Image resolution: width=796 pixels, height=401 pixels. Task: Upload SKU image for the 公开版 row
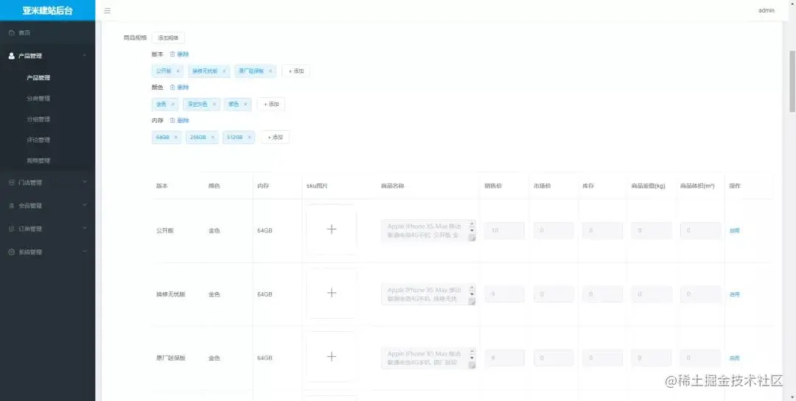332,230
